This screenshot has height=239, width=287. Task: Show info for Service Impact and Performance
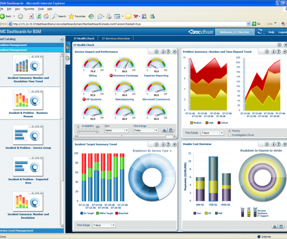(163, 52)
